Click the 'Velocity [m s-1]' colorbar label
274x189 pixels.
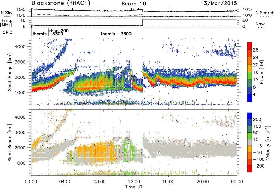click(268, 142)
